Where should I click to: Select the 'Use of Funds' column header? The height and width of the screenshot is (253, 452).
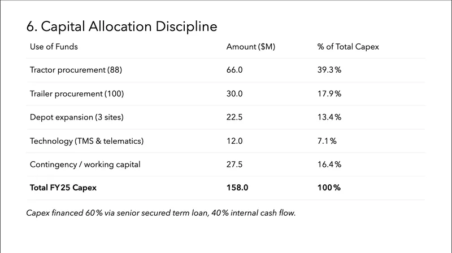point(54,47)
